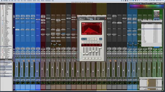Image resolution: width=165 pixels, height=92 pixels.
Task: Open the Apple menu
Action: click(x=2, y=1)
